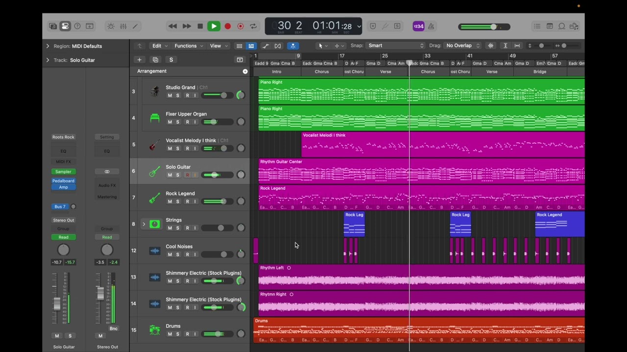Image resolution: width=627 pixels, height=352 pixels.
Task: Toggle Cycle mode
Action: tap(253, 26)
